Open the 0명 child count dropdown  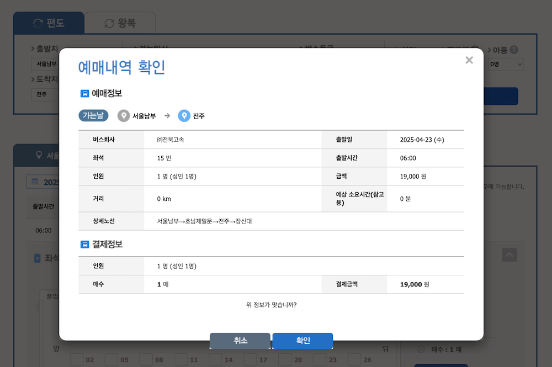[505, 64]
